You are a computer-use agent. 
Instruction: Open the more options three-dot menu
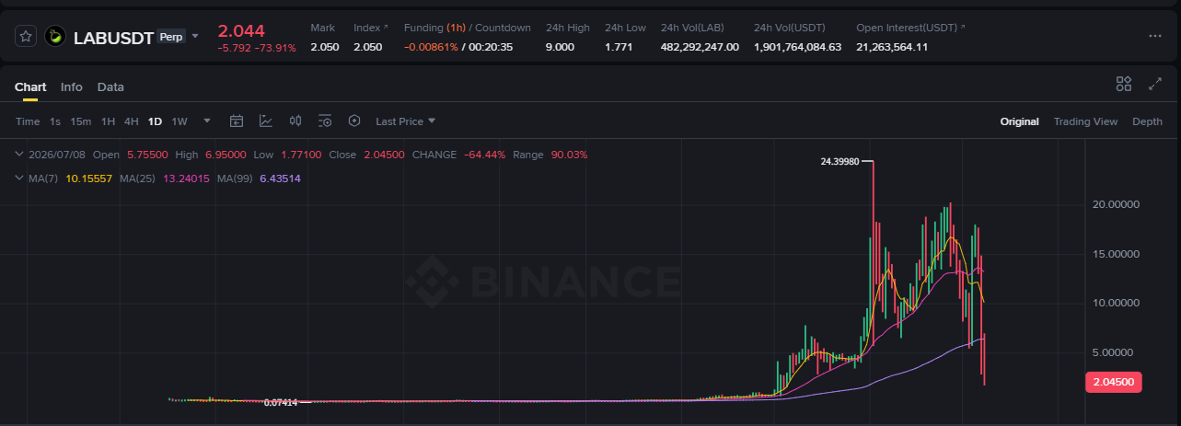point(1155,37)
